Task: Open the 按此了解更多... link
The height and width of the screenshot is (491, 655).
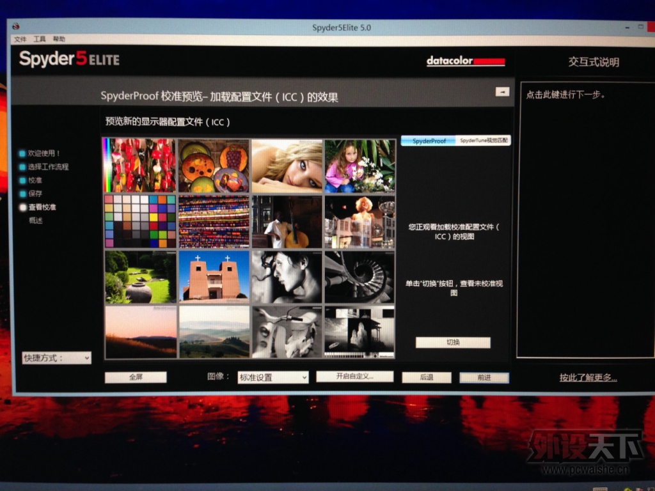Action: point(588,378)
